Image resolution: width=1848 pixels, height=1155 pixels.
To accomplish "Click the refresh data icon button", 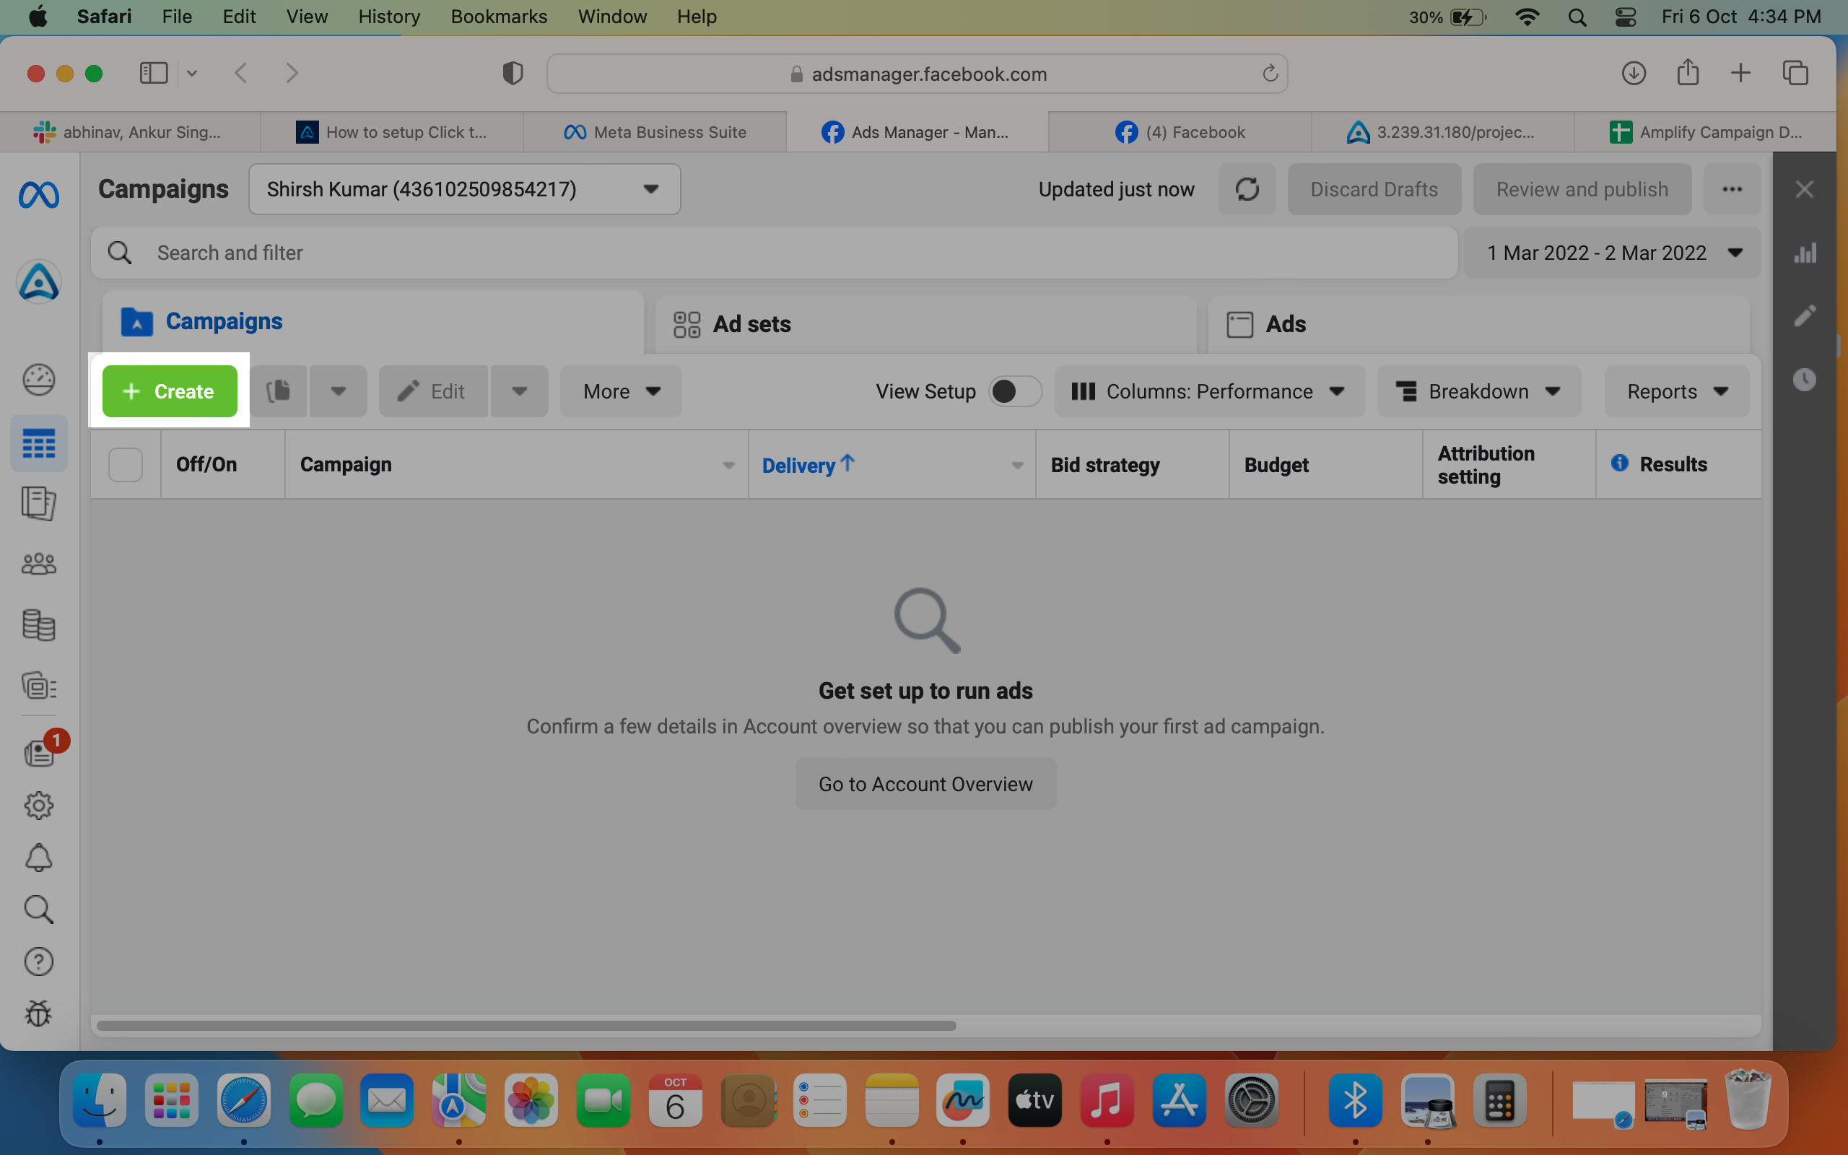I will coord(1247,188).
